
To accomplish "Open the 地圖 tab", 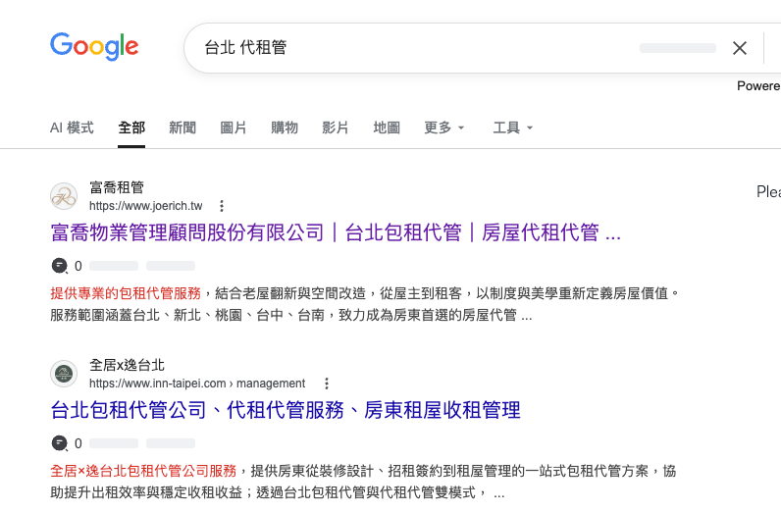I will (387, 128).
